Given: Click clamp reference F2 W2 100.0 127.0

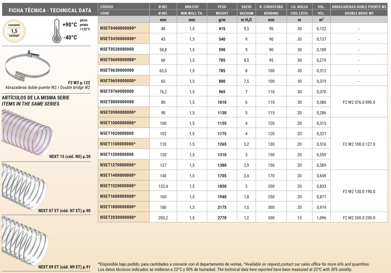Looking at the screenshot, I should click(359, 144).
